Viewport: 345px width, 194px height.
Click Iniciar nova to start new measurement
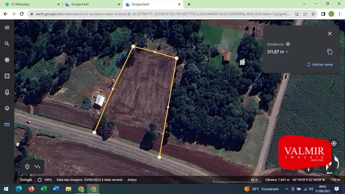319,64
